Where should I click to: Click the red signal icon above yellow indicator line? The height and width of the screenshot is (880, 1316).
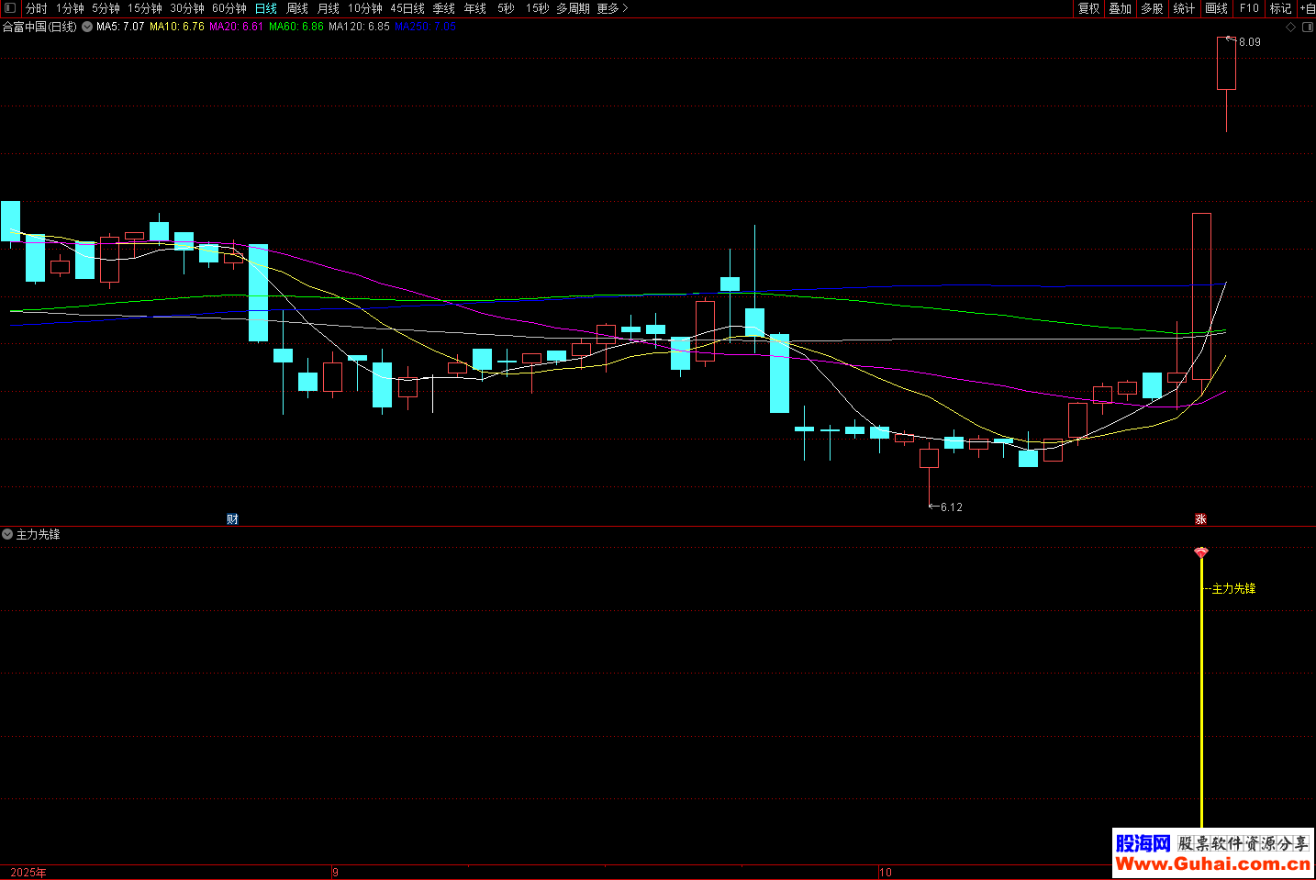(1201, 552)
